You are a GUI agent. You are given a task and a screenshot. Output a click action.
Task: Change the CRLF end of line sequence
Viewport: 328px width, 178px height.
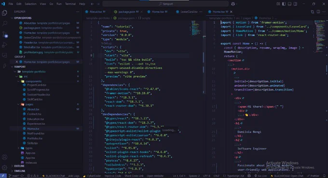tap(216, 176)
